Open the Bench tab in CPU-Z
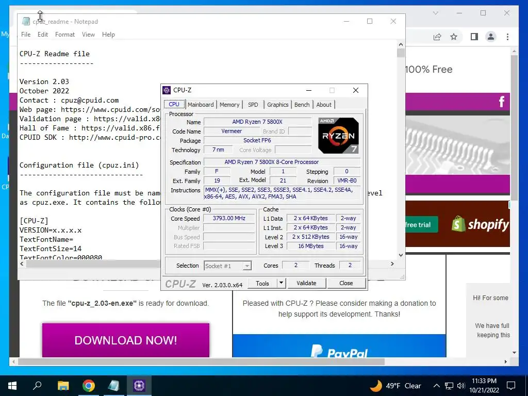 pyautogui.click(x=302, y=104)
